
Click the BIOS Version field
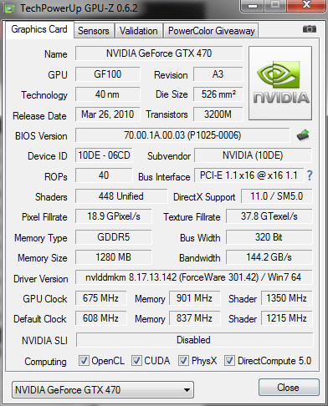pos(182,135)
